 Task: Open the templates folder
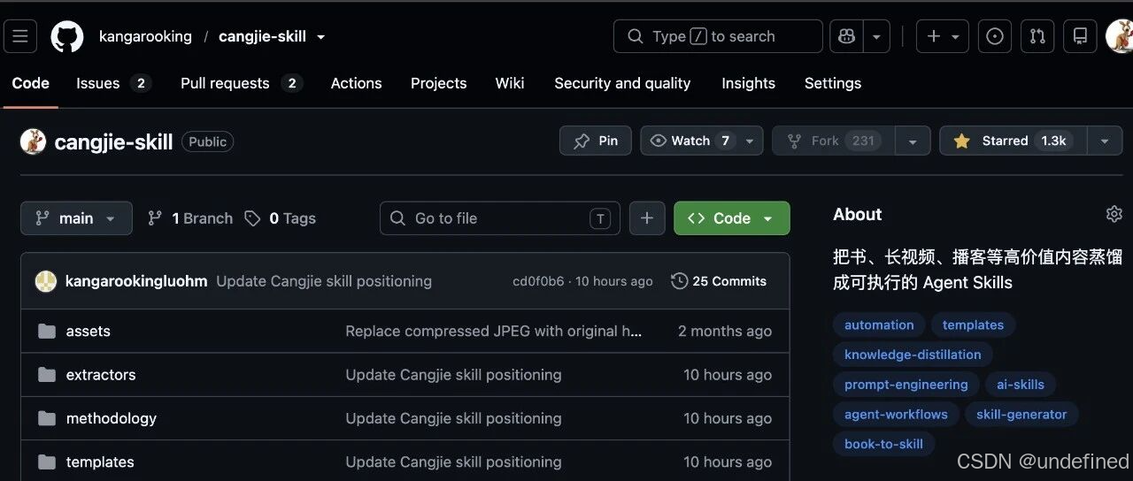tap(100, 462)
